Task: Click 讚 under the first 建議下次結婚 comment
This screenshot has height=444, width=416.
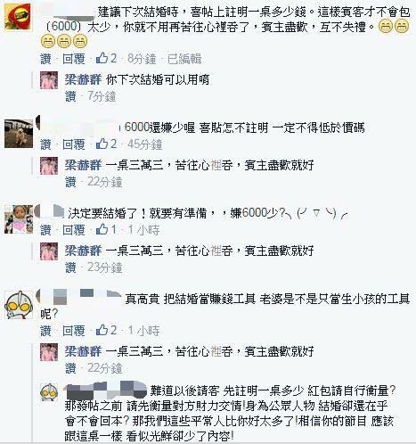Action: pos(45,59)
